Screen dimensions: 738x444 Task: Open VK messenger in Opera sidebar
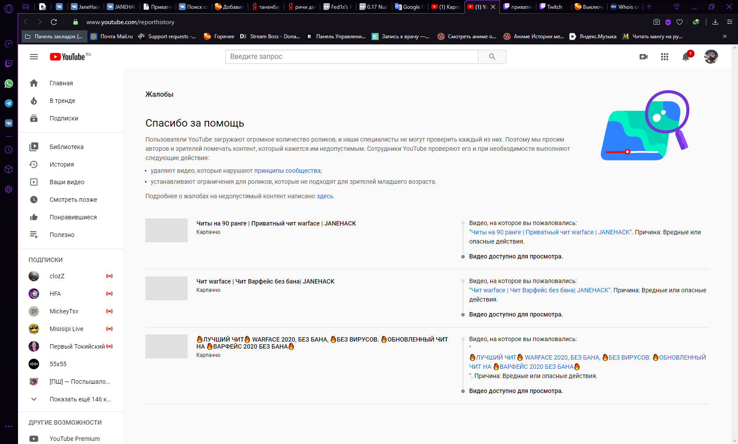pyautogui.click(x=9, y=123)
